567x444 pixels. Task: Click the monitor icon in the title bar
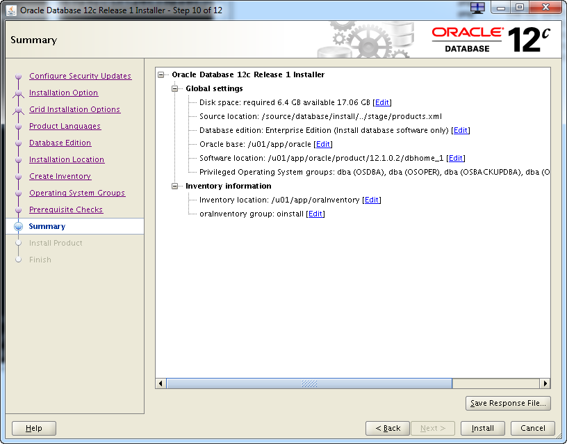pos(477,8)
